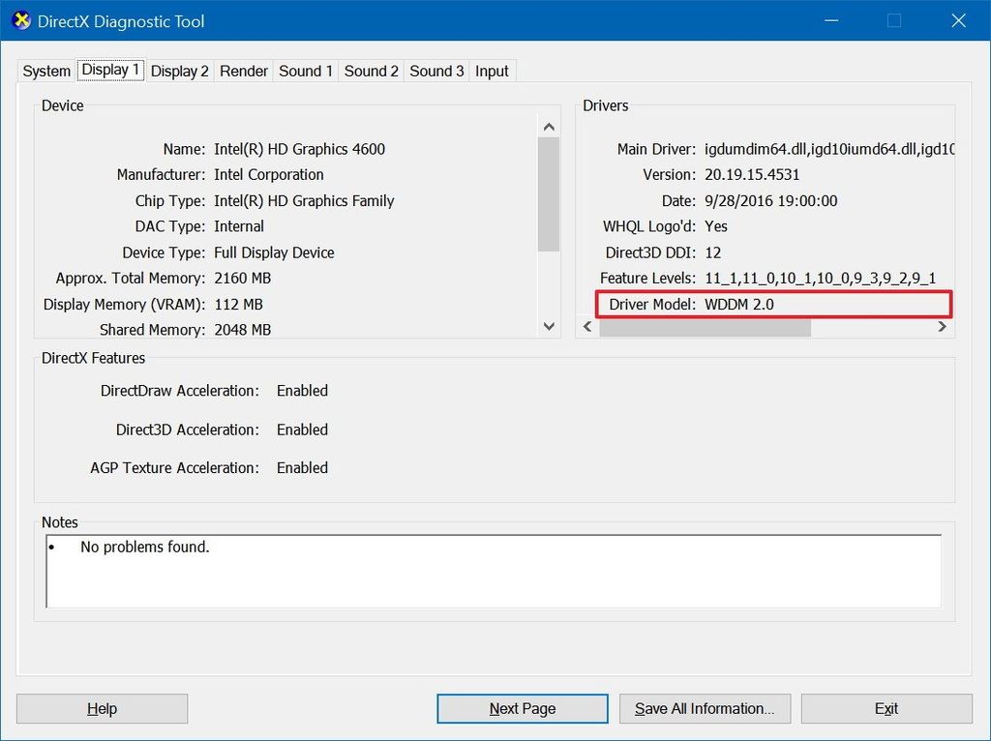Switch to the Render tab
This screenshot has height=741, width=991.
[243, 71]
